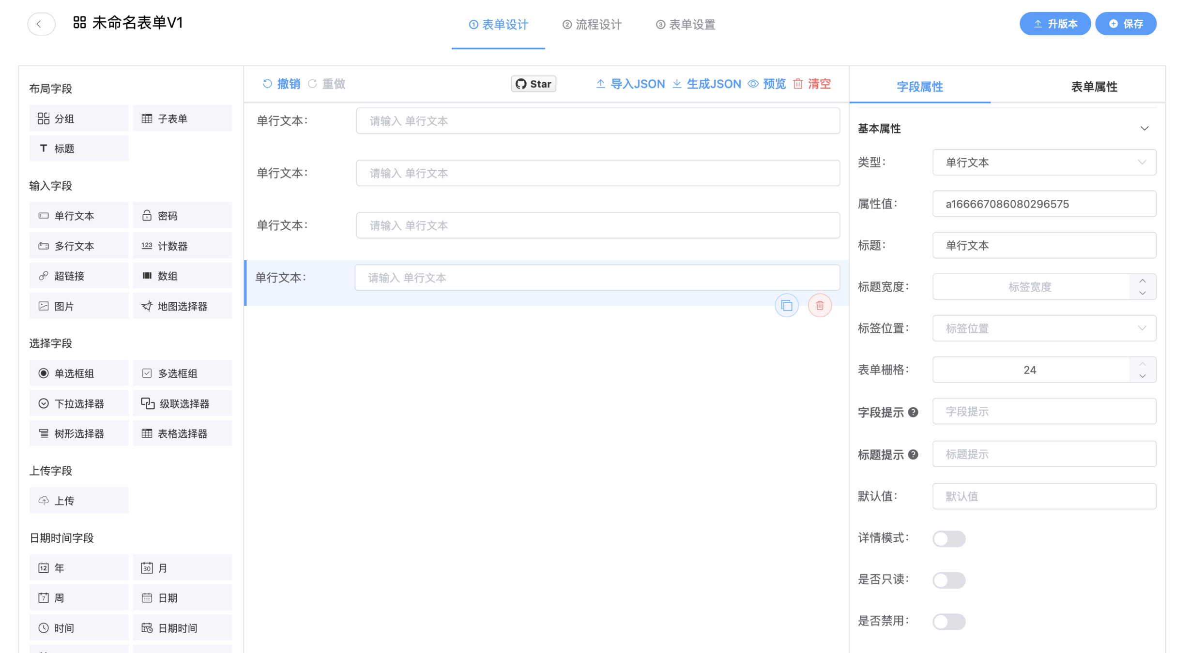The width and height of the screenshot is (1190, 653).
Task: Go to the 流程设计 step tab
Action: pos(592,25)
